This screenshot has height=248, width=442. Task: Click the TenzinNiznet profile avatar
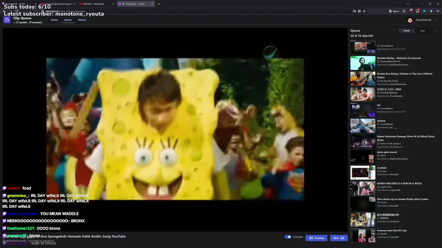click(x=410, y=20)
